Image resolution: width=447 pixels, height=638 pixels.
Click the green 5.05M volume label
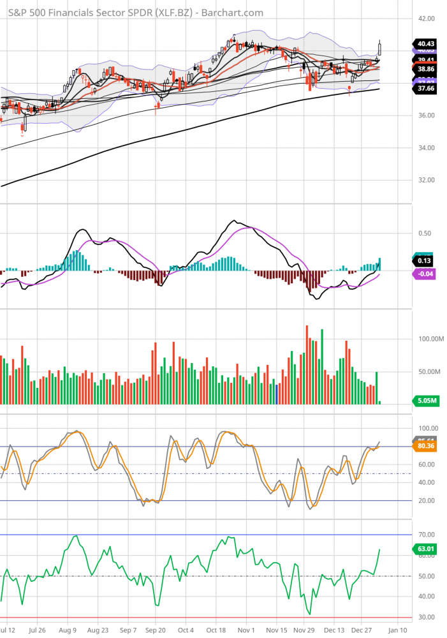click(424, 401)
